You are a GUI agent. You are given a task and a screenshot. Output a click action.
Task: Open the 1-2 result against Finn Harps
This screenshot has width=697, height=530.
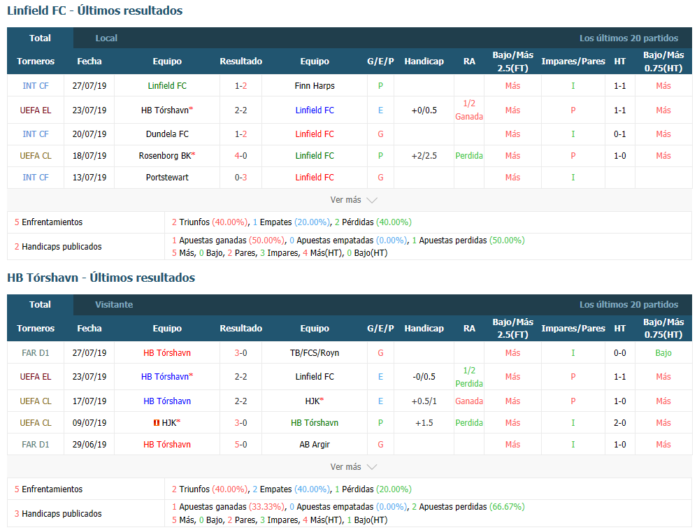pyautogui.click(x=241, y=86)
